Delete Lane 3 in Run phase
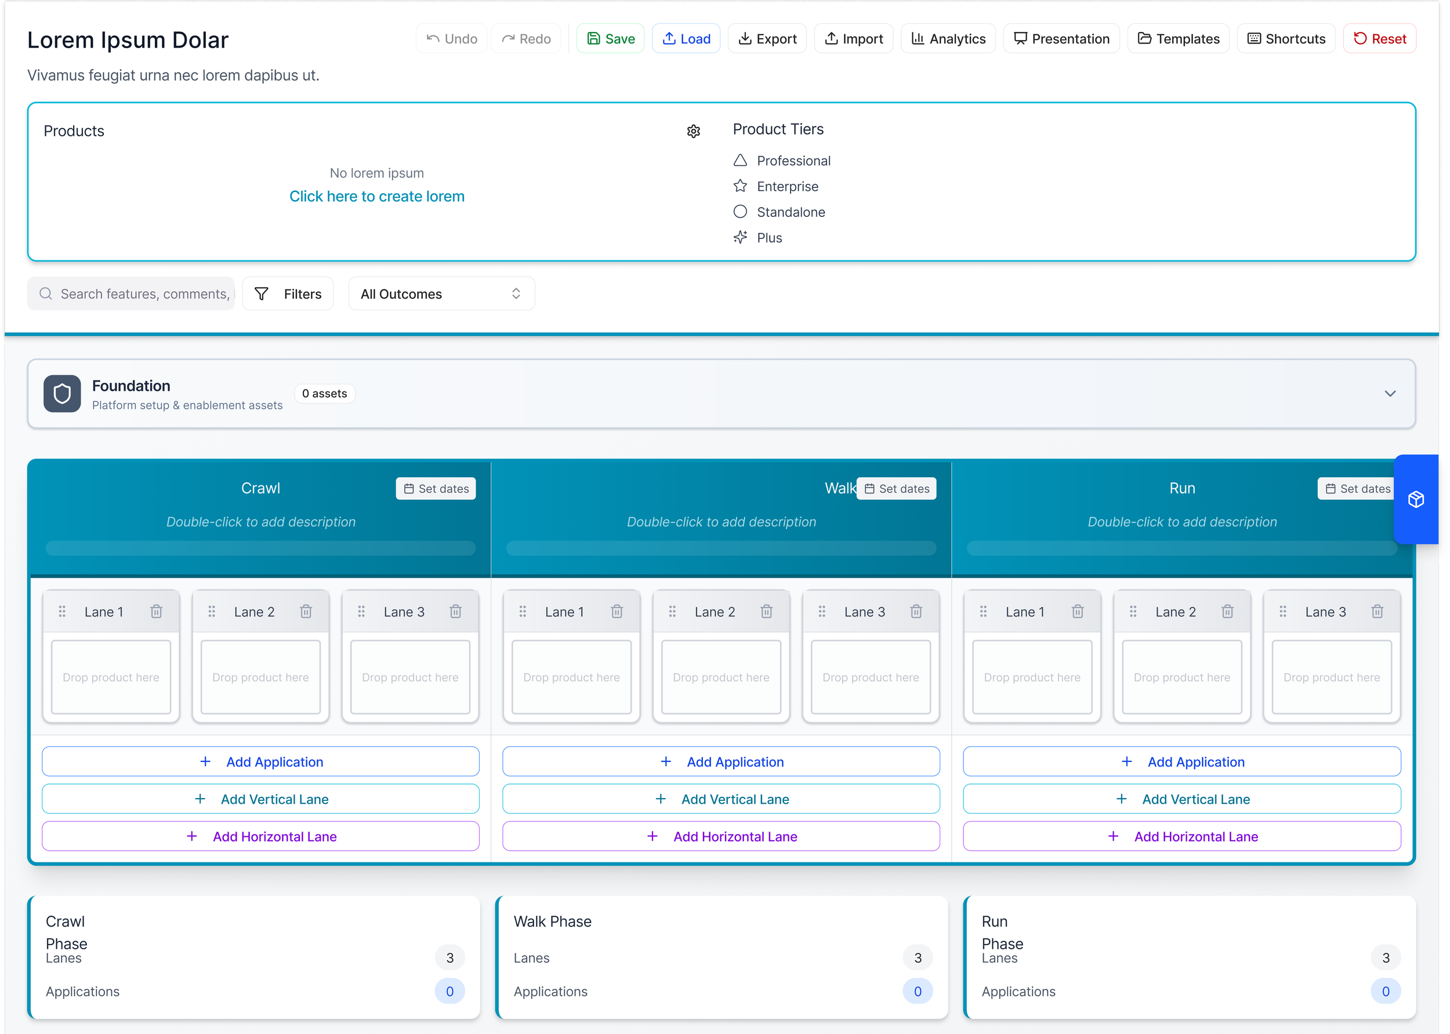Screen dimensions: 1450x1034 [1377, 612]
